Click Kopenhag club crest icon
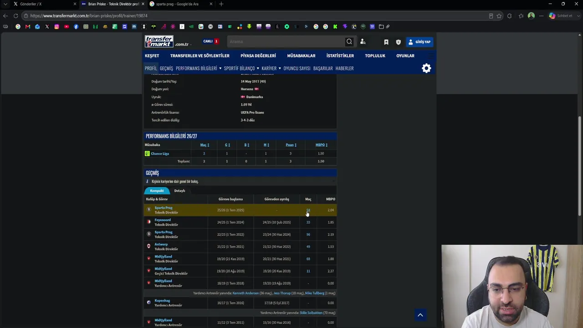Viewport: 583px width, 328px height. point(148,302)
